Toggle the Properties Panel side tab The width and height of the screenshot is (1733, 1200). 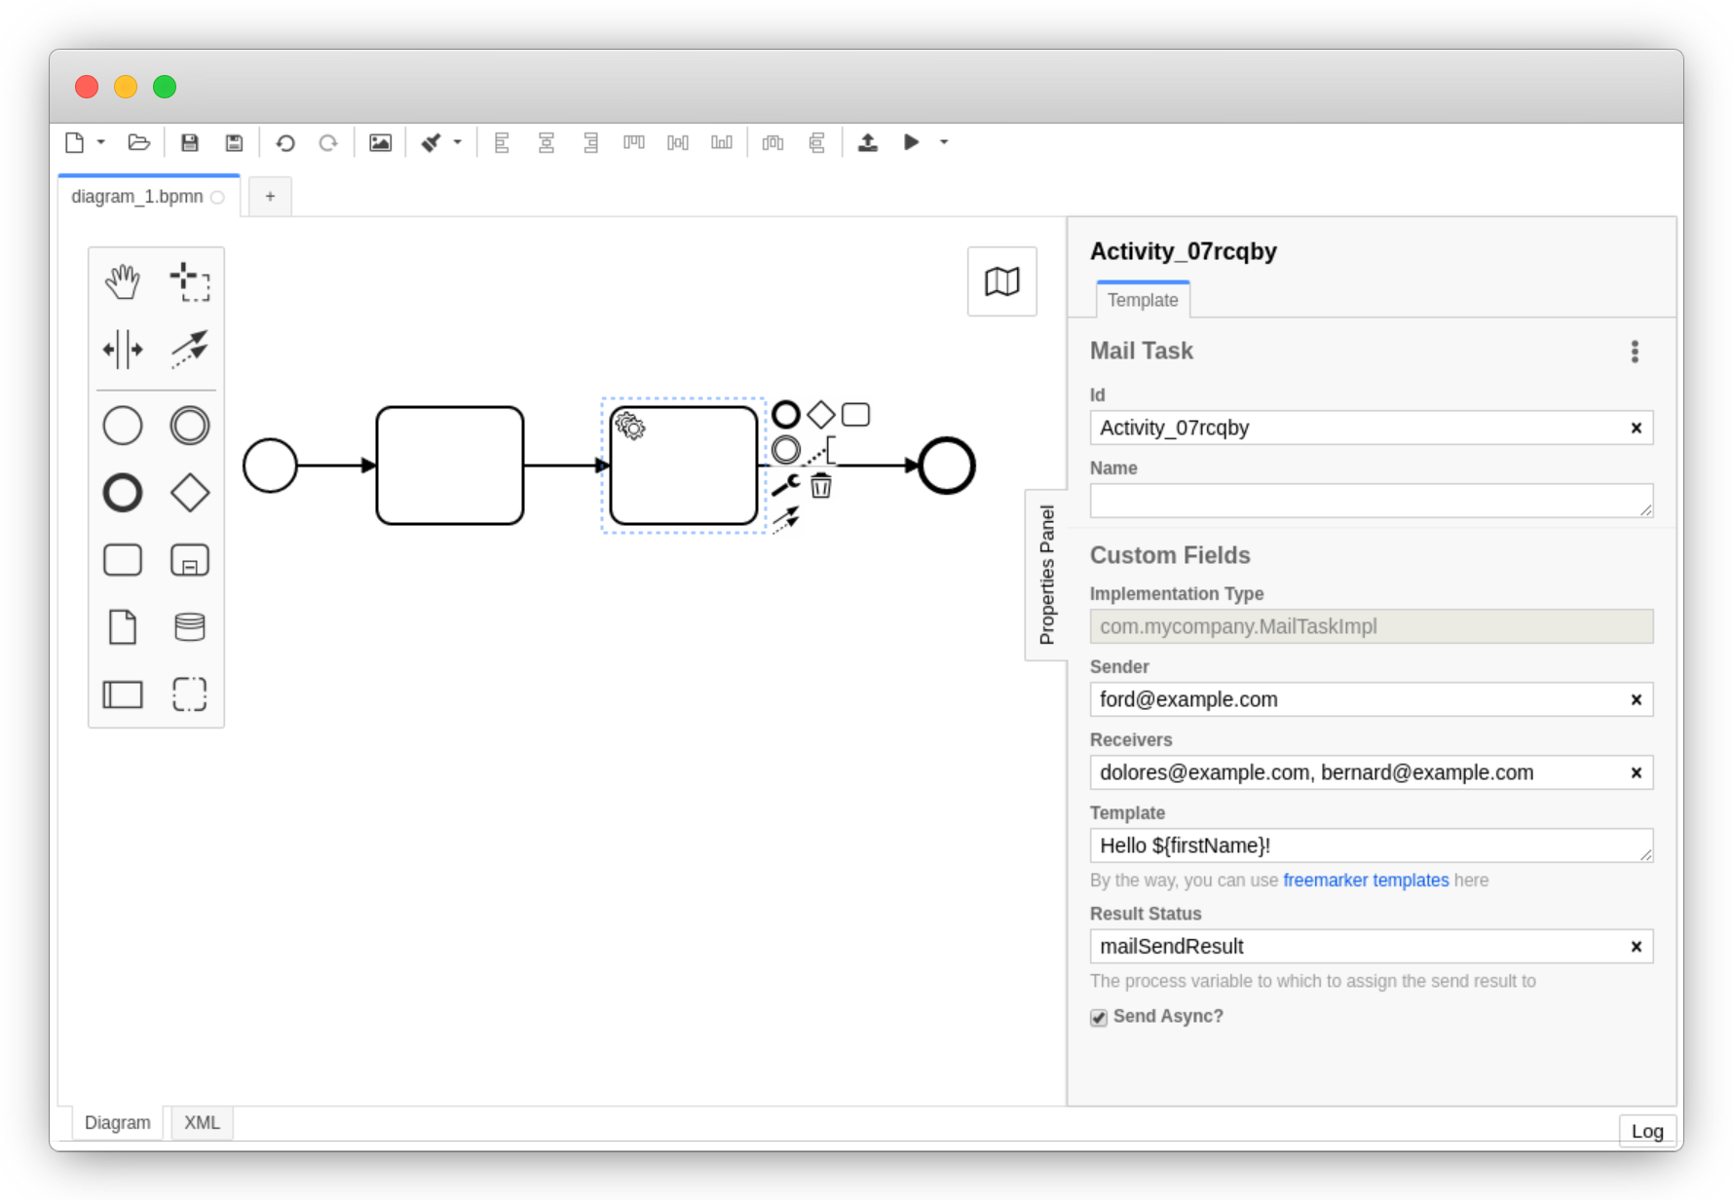click(1046, 575)
